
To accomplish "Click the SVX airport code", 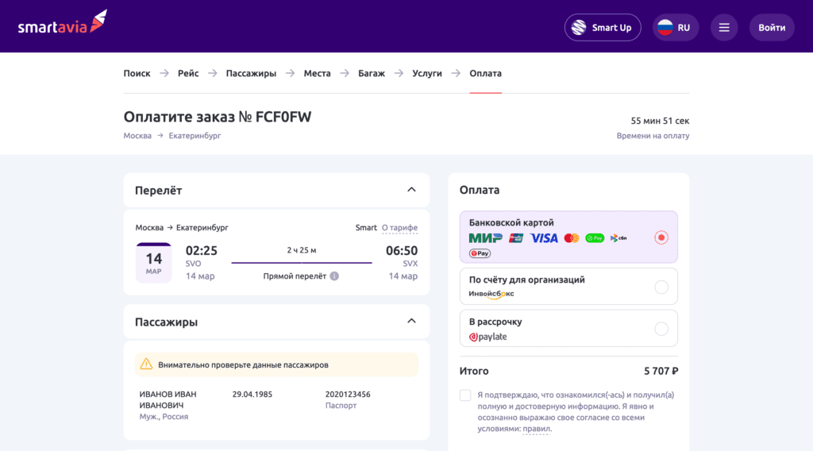I will (410, 264).
